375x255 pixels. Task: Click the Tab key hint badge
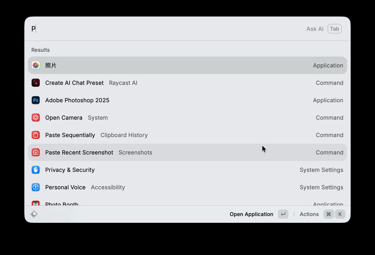point(334,29)
